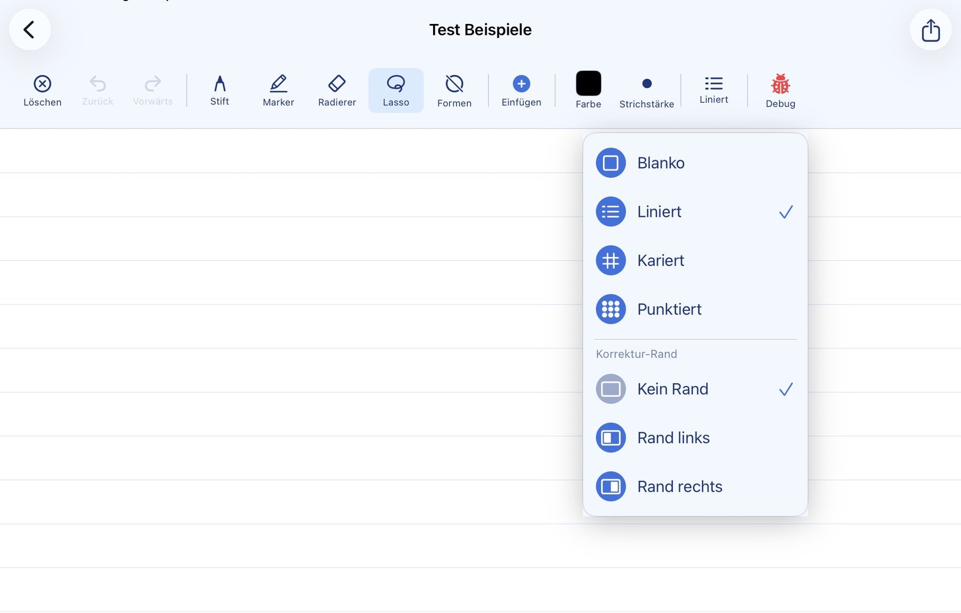Click the Strichstärke dot icon
Image resolution: width=961 pixels, height=613 pixels.
coord(647,84)
